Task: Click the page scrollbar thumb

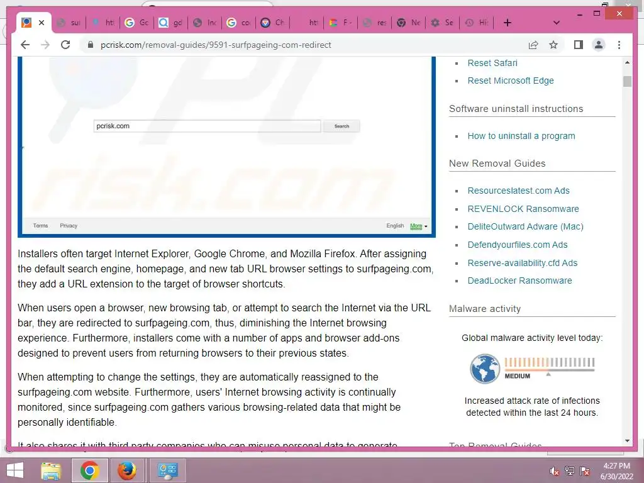Action: pyautogui.click(x=627, y=81)
